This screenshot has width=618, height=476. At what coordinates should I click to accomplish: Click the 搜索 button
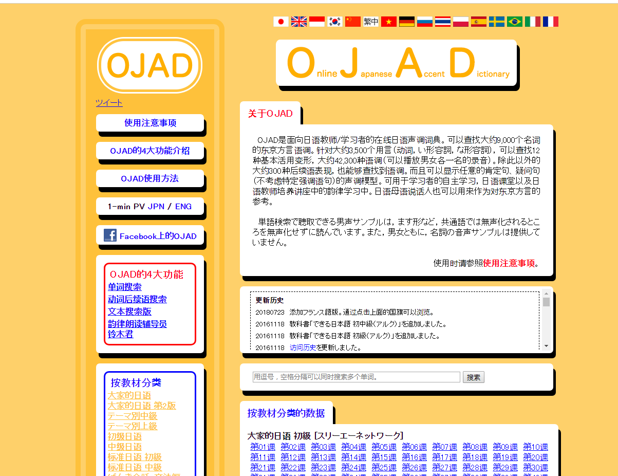(473, 377)
